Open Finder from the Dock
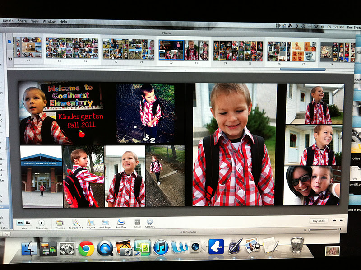The height and width of the screenshot is (270, 361). tap(29, 249)
